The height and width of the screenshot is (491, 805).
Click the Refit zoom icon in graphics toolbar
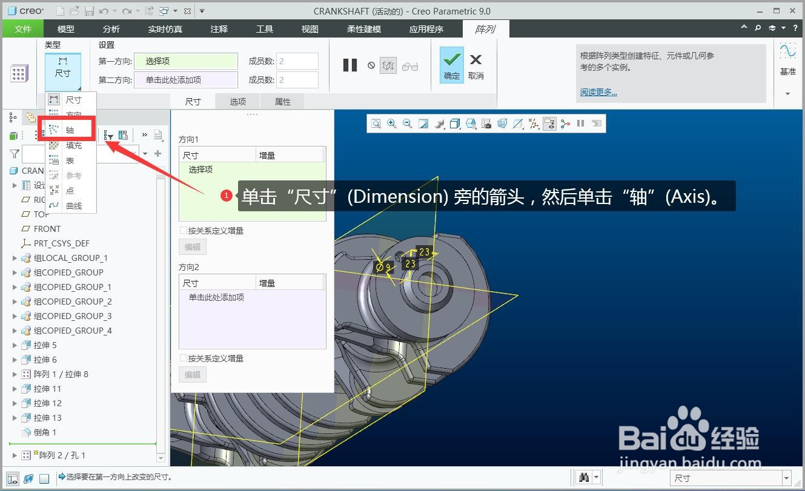pyautogui.click(x=376, y=124)
